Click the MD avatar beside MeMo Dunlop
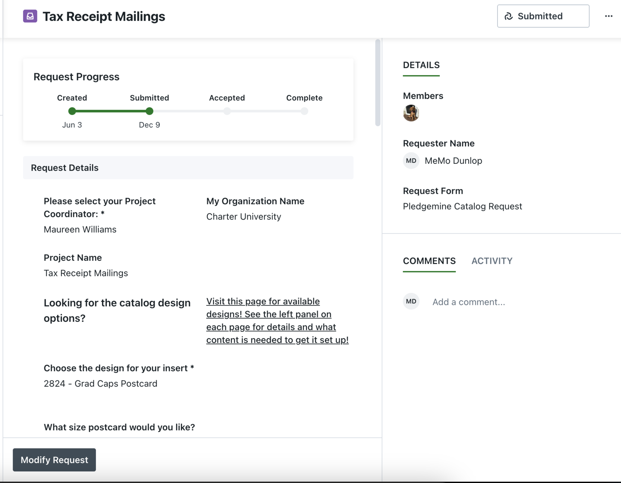This screenshot has width=621, height=483. pyautogui.click(x=411, y=161)
